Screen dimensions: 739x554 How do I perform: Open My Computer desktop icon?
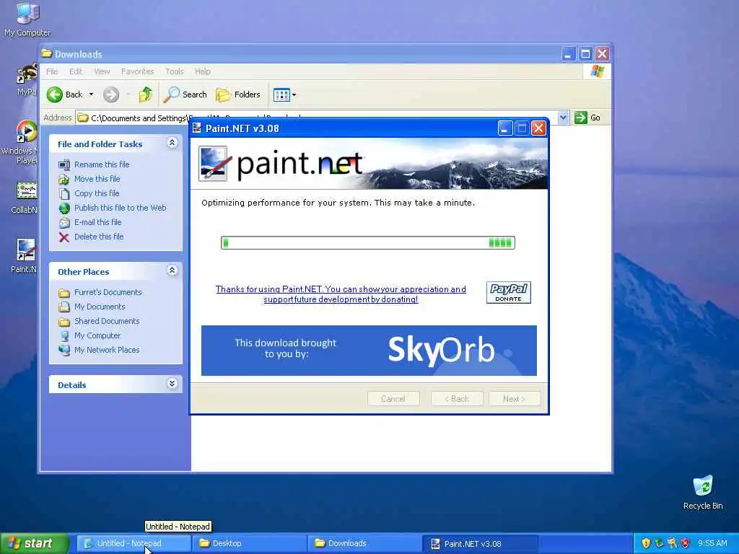click(27, 19)
